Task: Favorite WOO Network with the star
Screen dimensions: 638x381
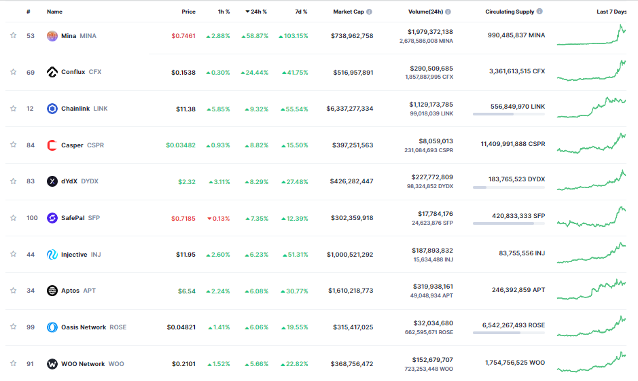Action: point(13,364)
